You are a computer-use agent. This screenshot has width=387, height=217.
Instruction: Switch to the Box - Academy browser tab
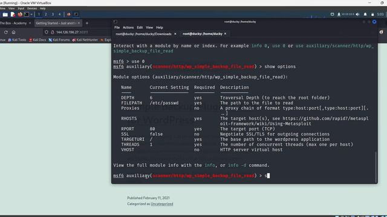(x=13, y=23)
